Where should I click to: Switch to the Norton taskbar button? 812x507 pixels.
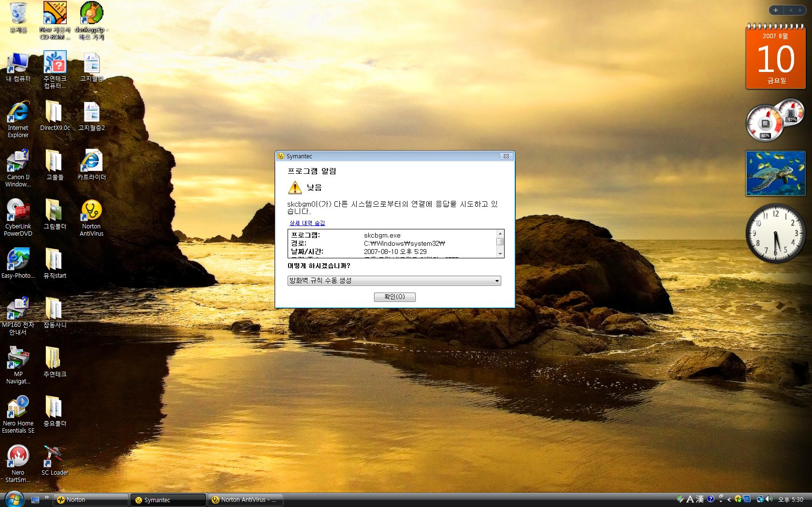(x=90, y=500)
